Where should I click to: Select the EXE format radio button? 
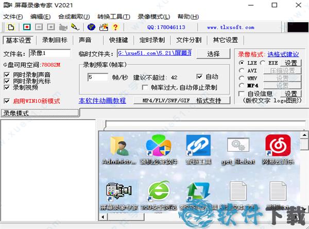(262, 63)
